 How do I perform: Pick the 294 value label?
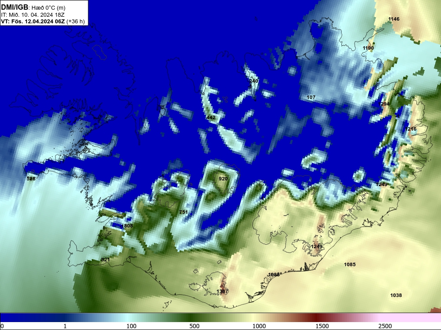click(385, 104)
